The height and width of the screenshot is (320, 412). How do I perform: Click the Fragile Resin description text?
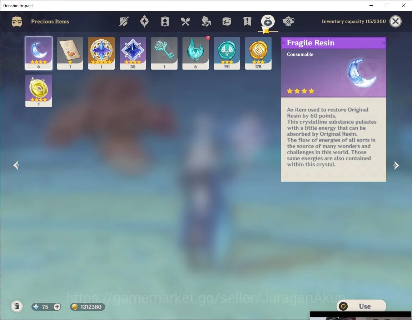coord(332,137)
